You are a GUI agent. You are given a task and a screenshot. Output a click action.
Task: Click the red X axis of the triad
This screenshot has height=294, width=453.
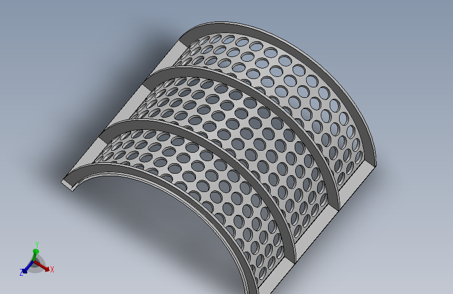(42, 266)
